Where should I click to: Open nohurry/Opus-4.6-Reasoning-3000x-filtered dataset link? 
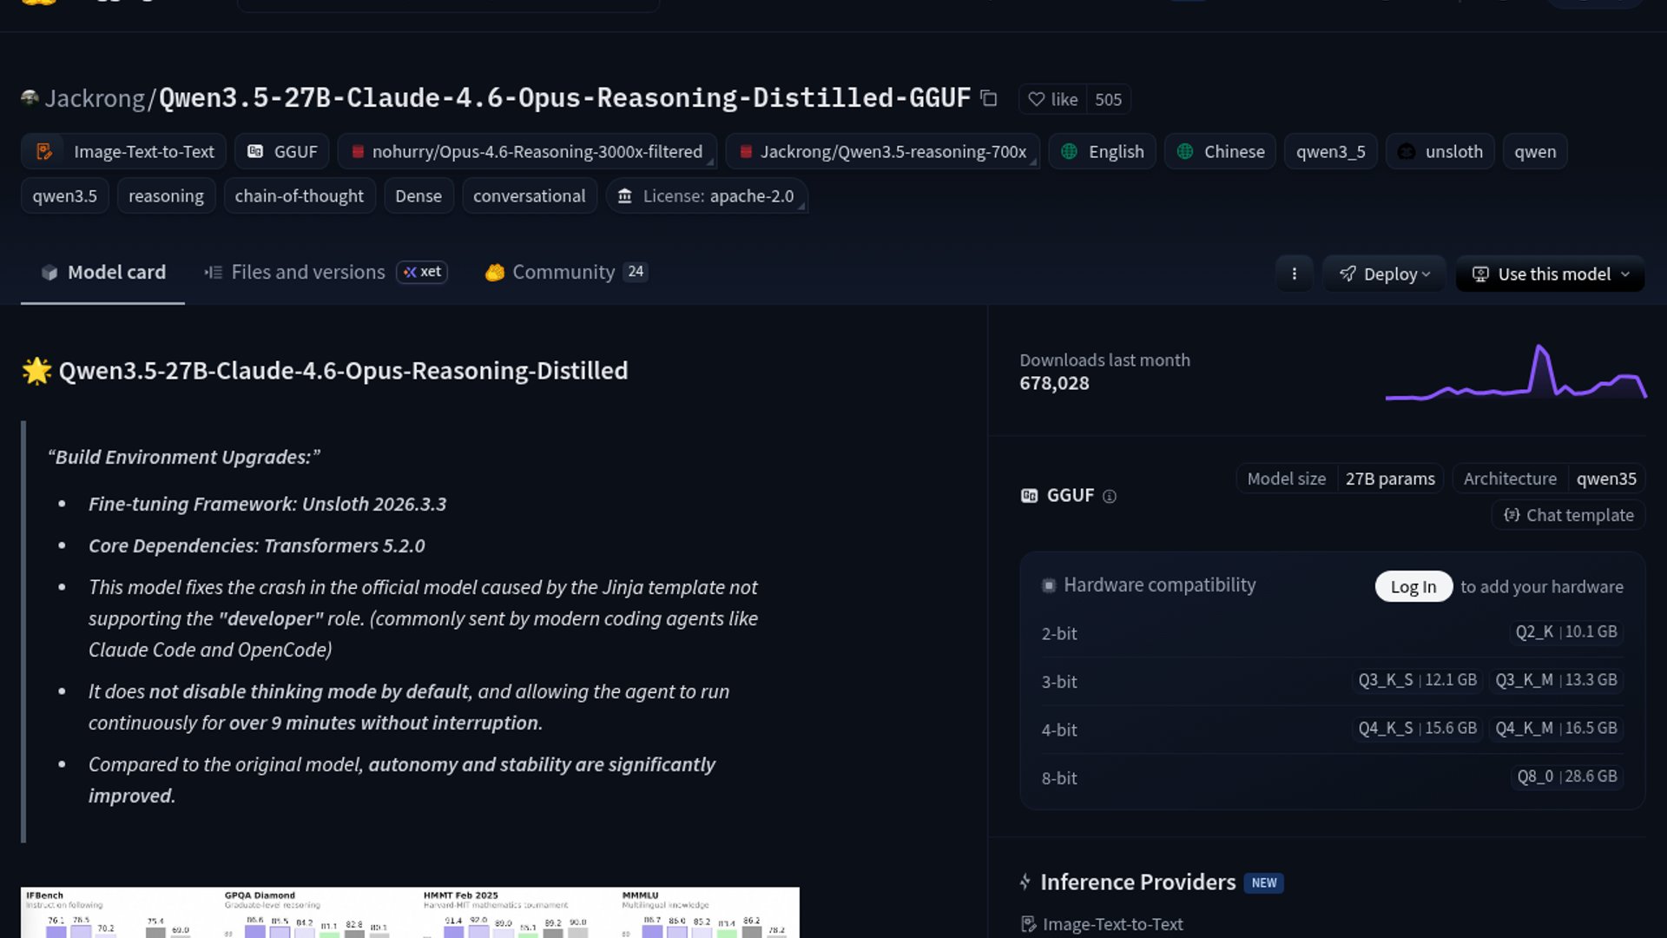click(527, 151)
